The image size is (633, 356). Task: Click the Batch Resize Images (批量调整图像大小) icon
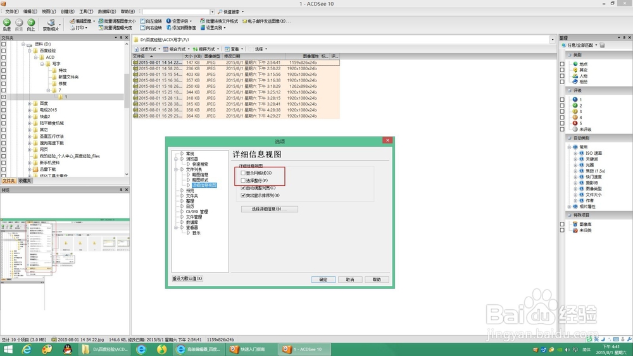click(101, 21)
